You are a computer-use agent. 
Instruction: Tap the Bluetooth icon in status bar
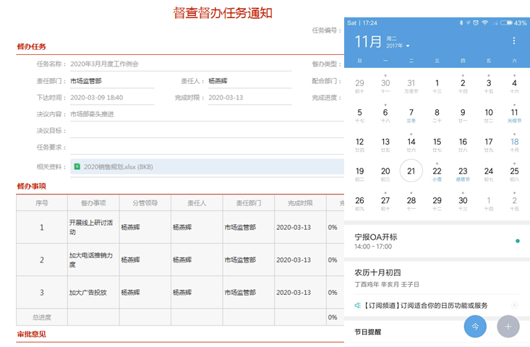click(x=461, y=23)
